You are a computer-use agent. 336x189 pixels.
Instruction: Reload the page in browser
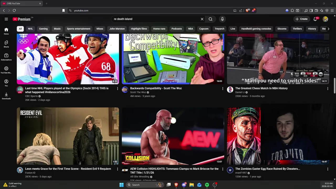tap(14, 10)
